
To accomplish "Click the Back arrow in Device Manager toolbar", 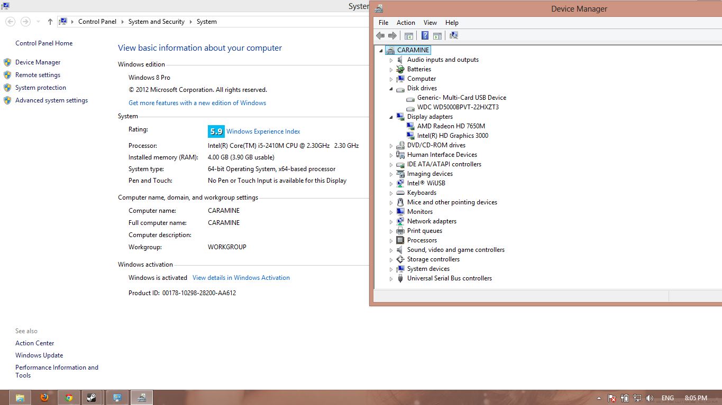I will [380, 35].
